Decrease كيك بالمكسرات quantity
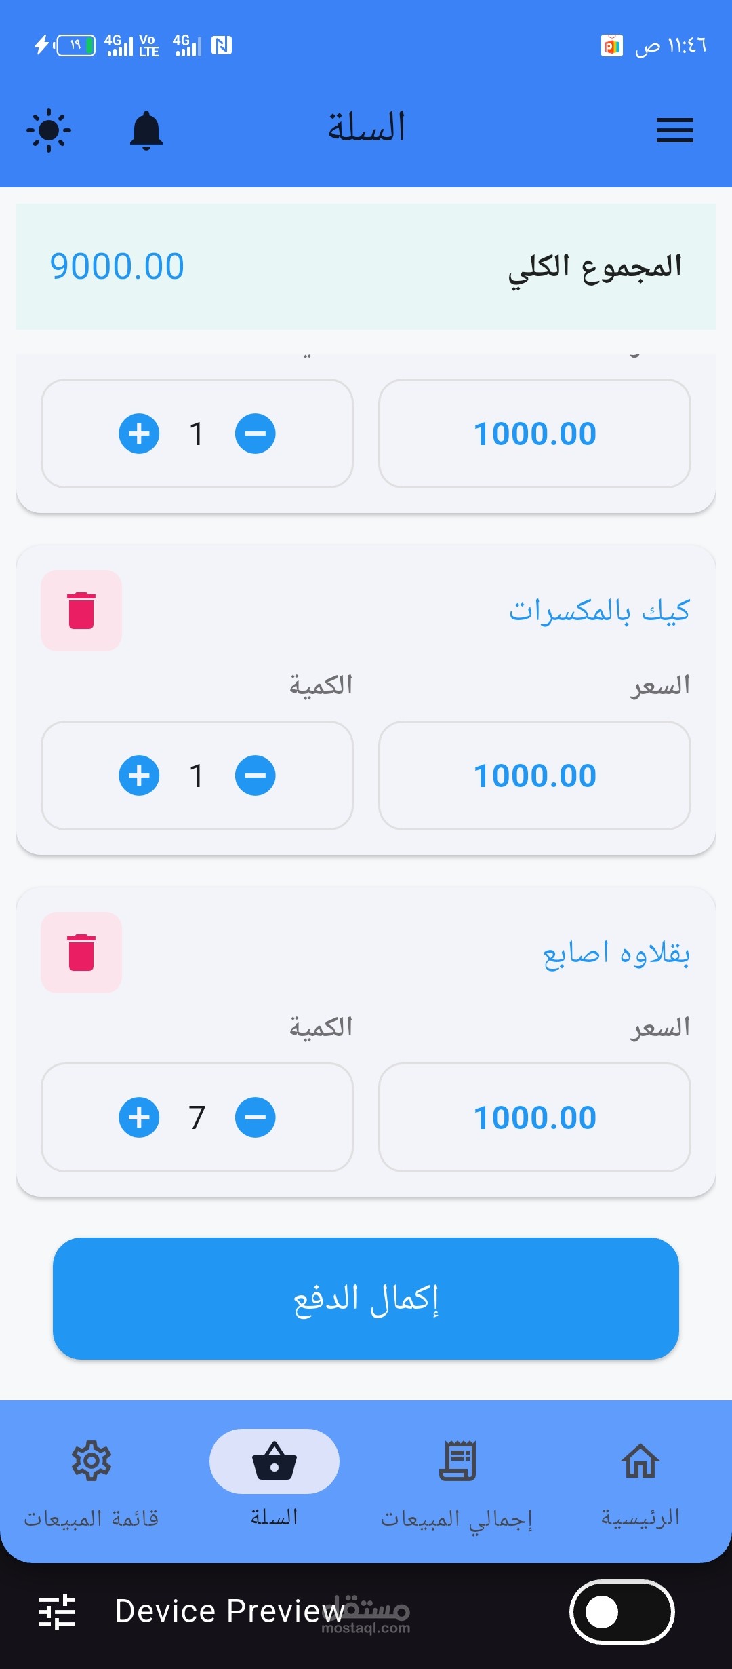This screenshot has height=1669, width=732. (x=256, y=775)
